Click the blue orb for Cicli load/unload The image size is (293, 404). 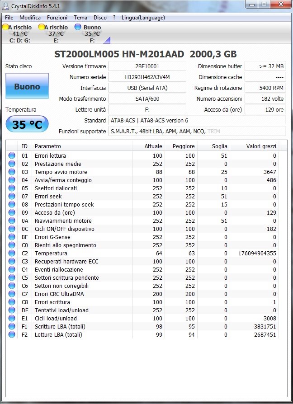coord(12,318)
